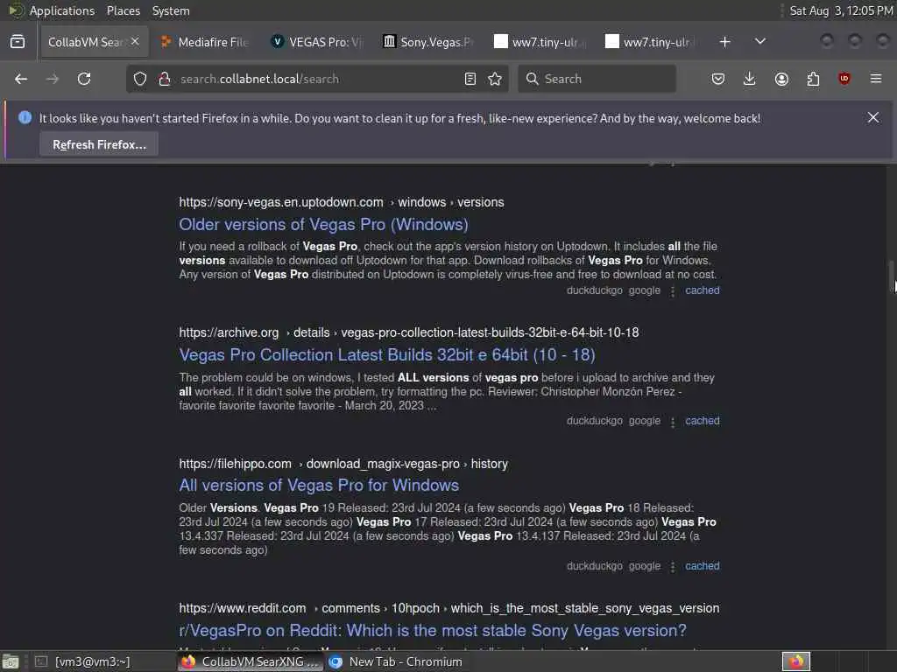897x672 pixels.
Task: Switch to the VEGAS Pro tab
Action: click(x=317, y=42)
